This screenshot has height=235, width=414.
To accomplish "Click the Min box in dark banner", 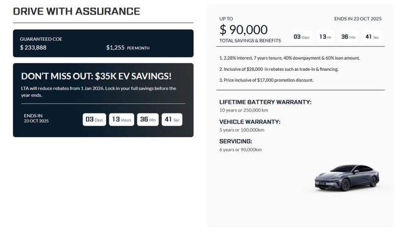I will pyautogui.click(x=148, y=119).
